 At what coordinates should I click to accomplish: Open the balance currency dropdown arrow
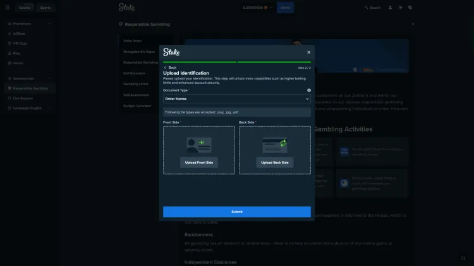(271, 8)
